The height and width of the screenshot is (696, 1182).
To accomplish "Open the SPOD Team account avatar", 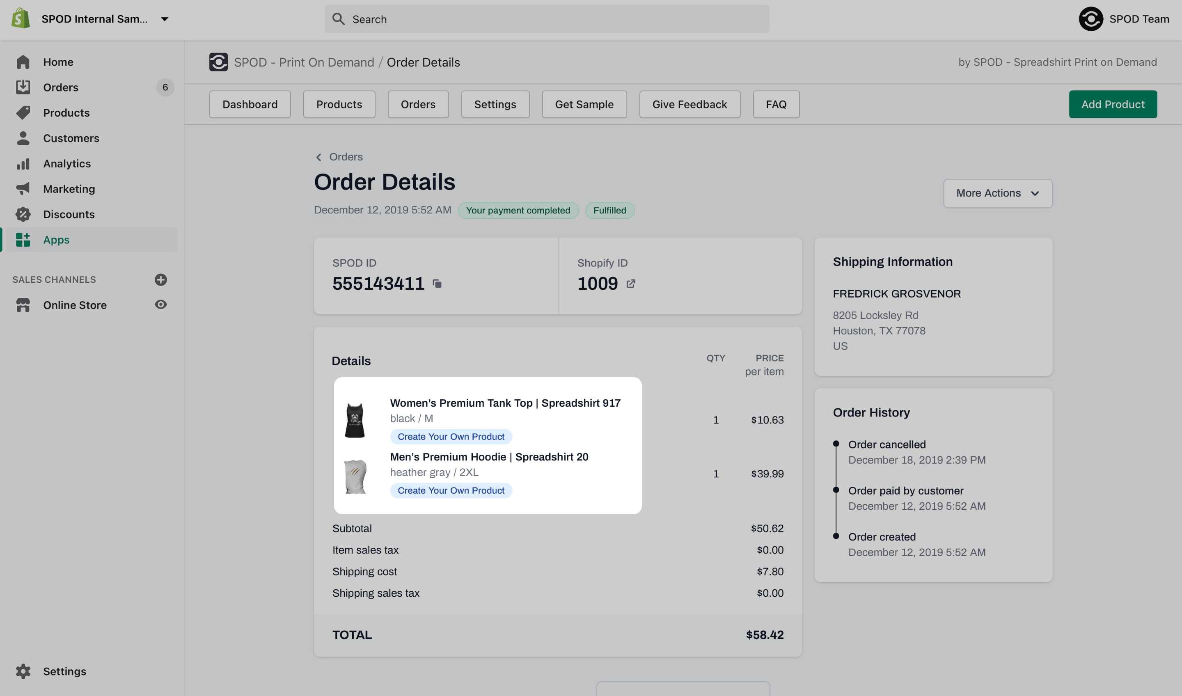I will pyautogui.click(x=1091, y=19).
